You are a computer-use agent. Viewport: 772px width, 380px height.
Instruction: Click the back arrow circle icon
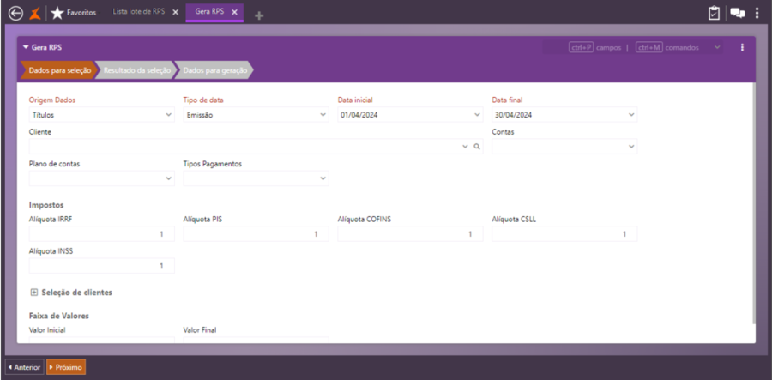pyautogui.click(x=15, y=13)
